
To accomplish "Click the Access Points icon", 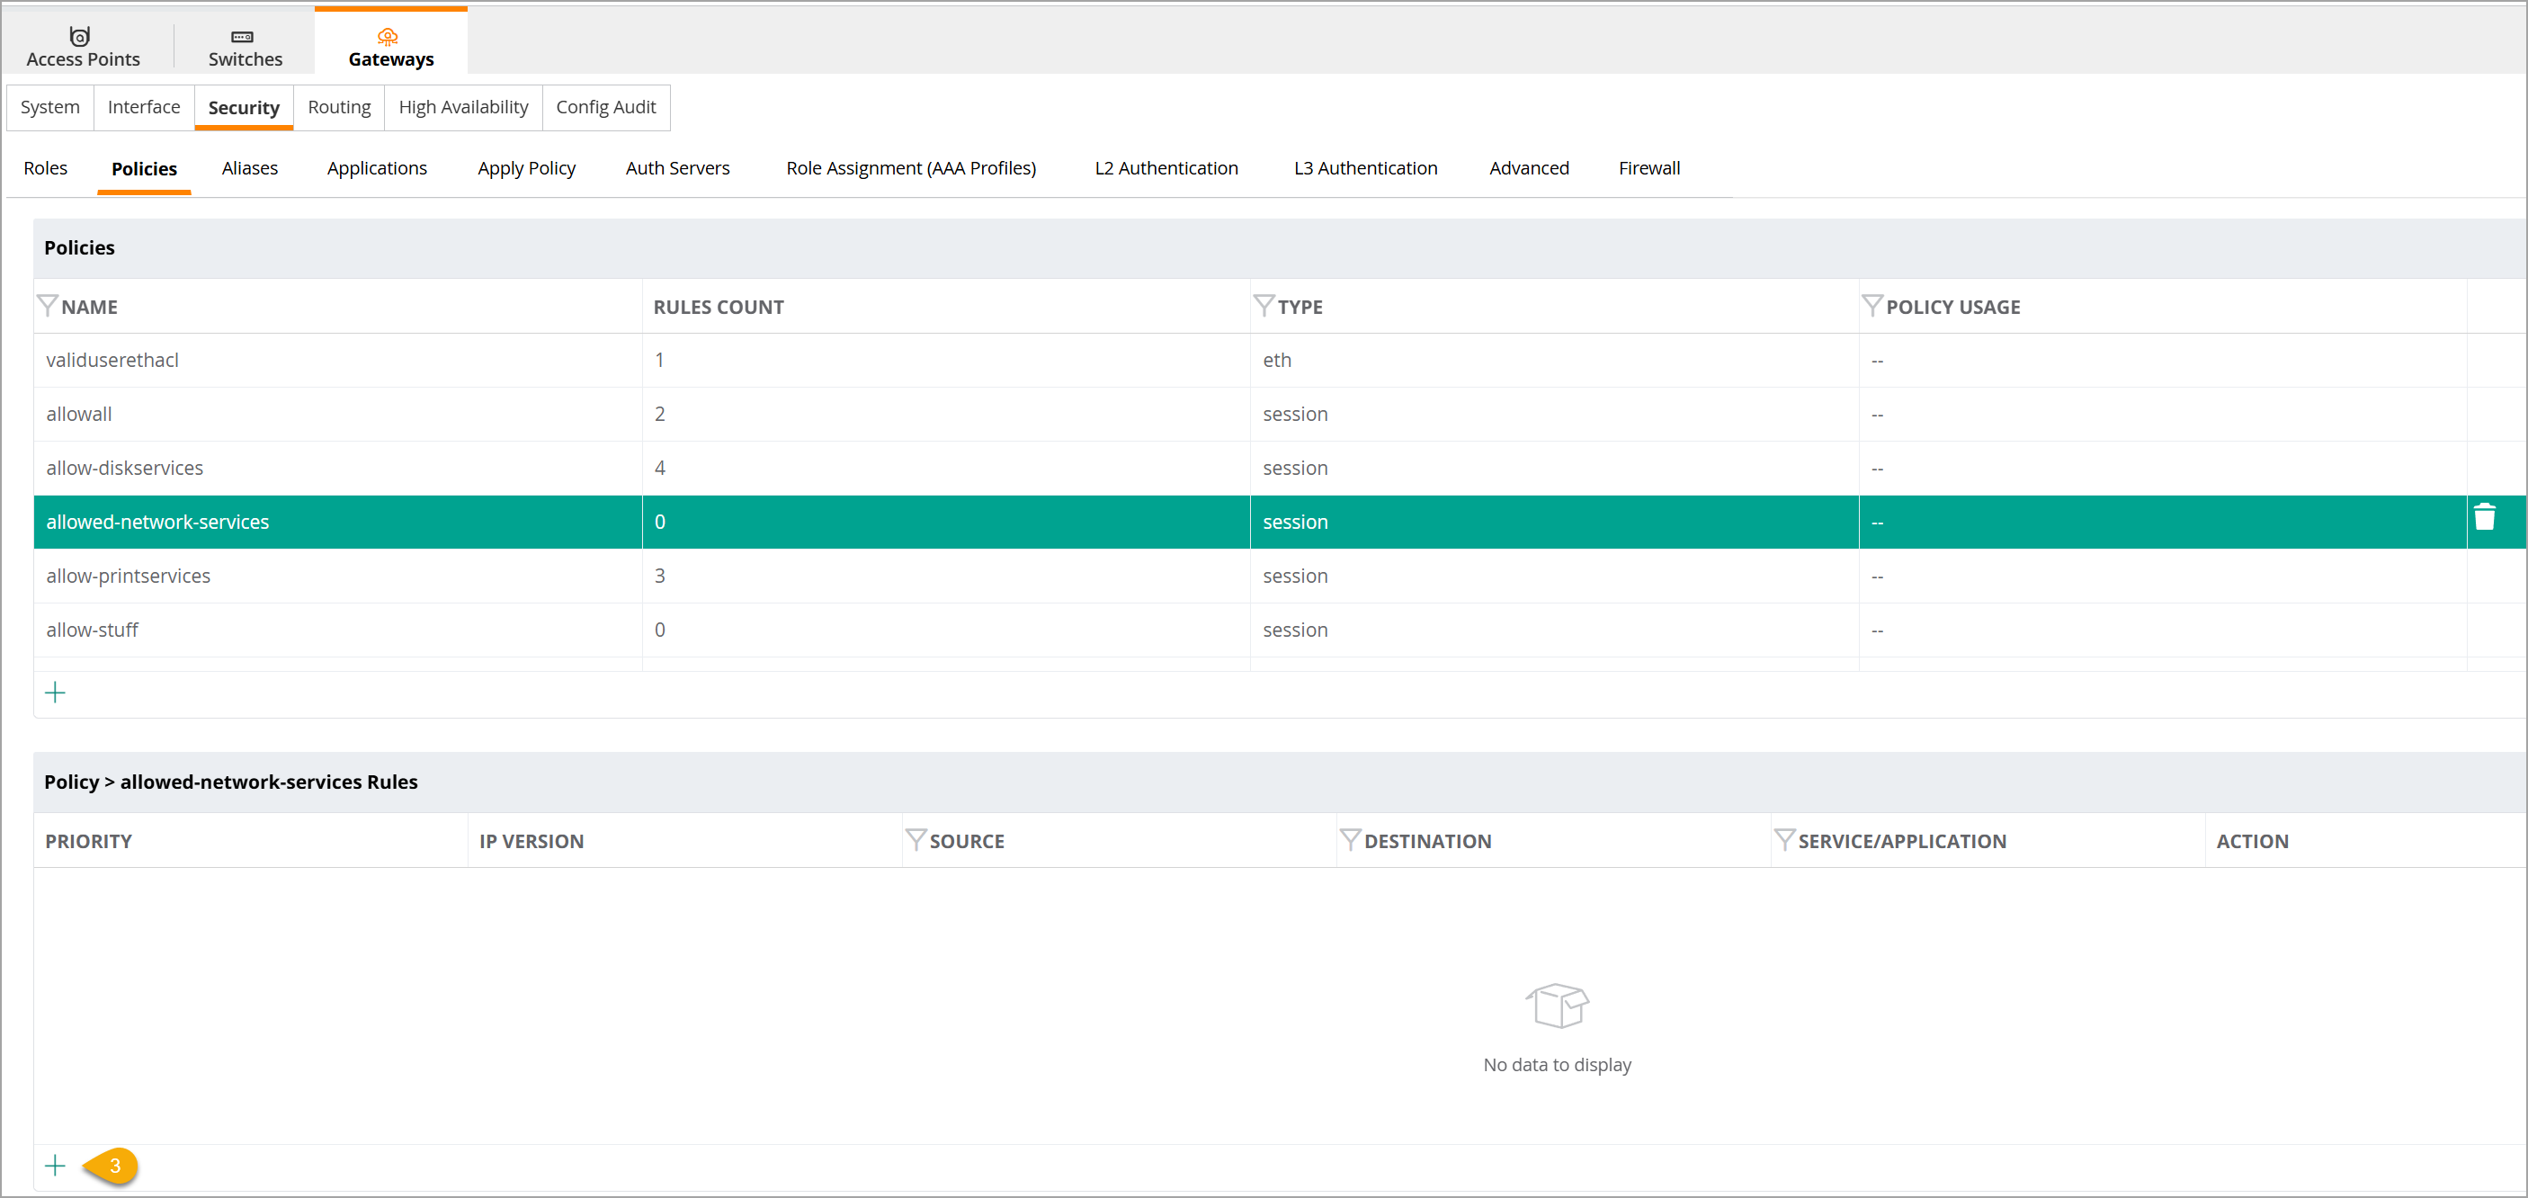I will pos(80,36).
